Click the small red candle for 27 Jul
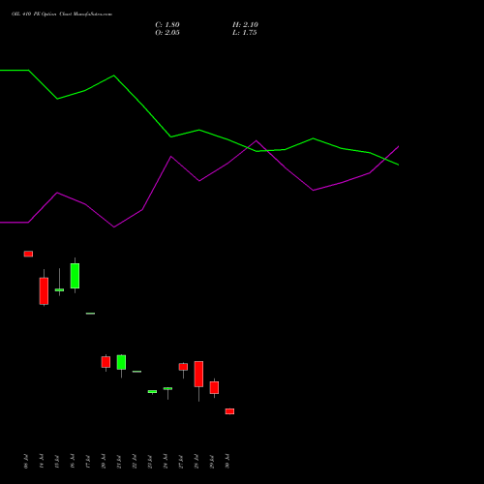Screen dimensions: 484x484 point(183,367)
